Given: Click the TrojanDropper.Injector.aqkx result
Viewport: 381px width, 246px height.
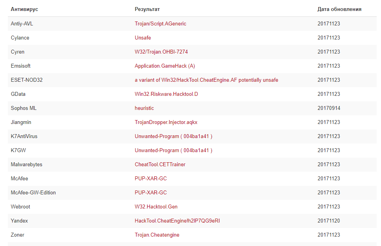Looking at the screenshot, I should pyautogui.click(x=166, y=122).
